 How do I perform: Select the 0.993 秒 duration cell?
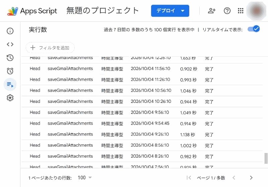pos(188,80)
